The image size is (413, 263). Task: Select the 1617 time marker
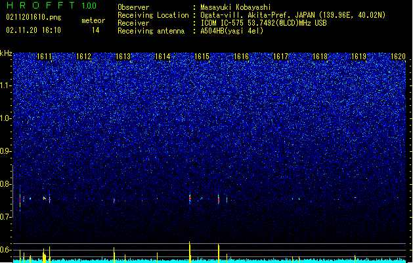281,57
